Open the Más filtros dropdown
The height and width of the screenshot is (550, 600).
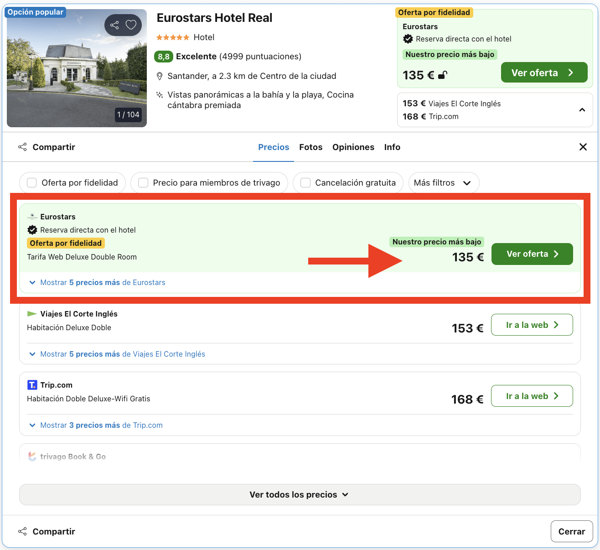pos(443,182)
